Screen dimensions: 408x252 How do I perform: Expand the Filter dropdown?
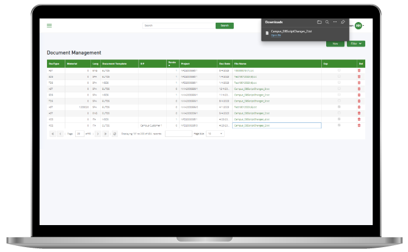pos(355,43)
